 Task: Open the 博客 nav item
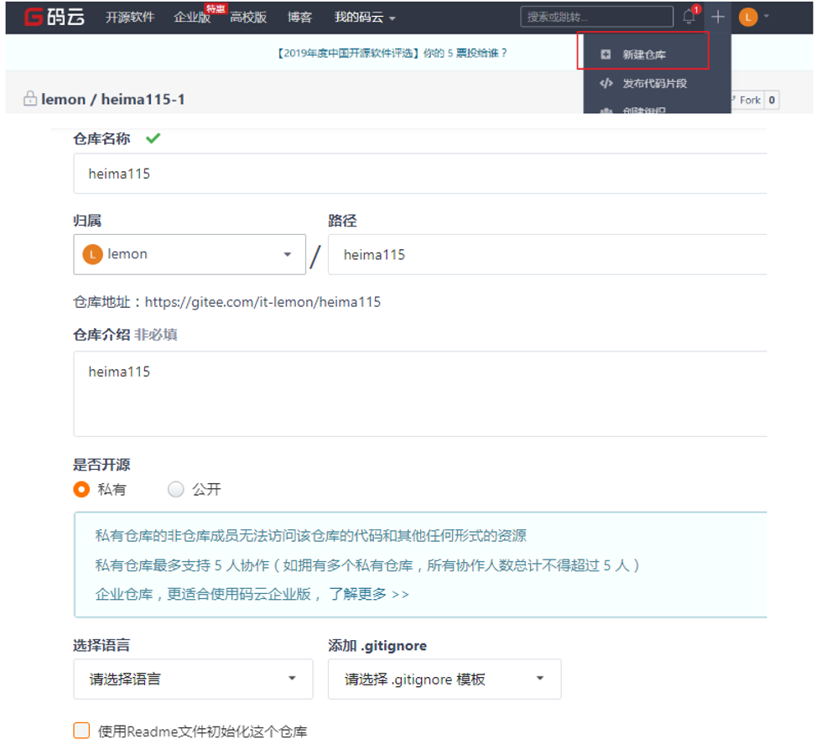pyautogui.click(x=299, y=17)
